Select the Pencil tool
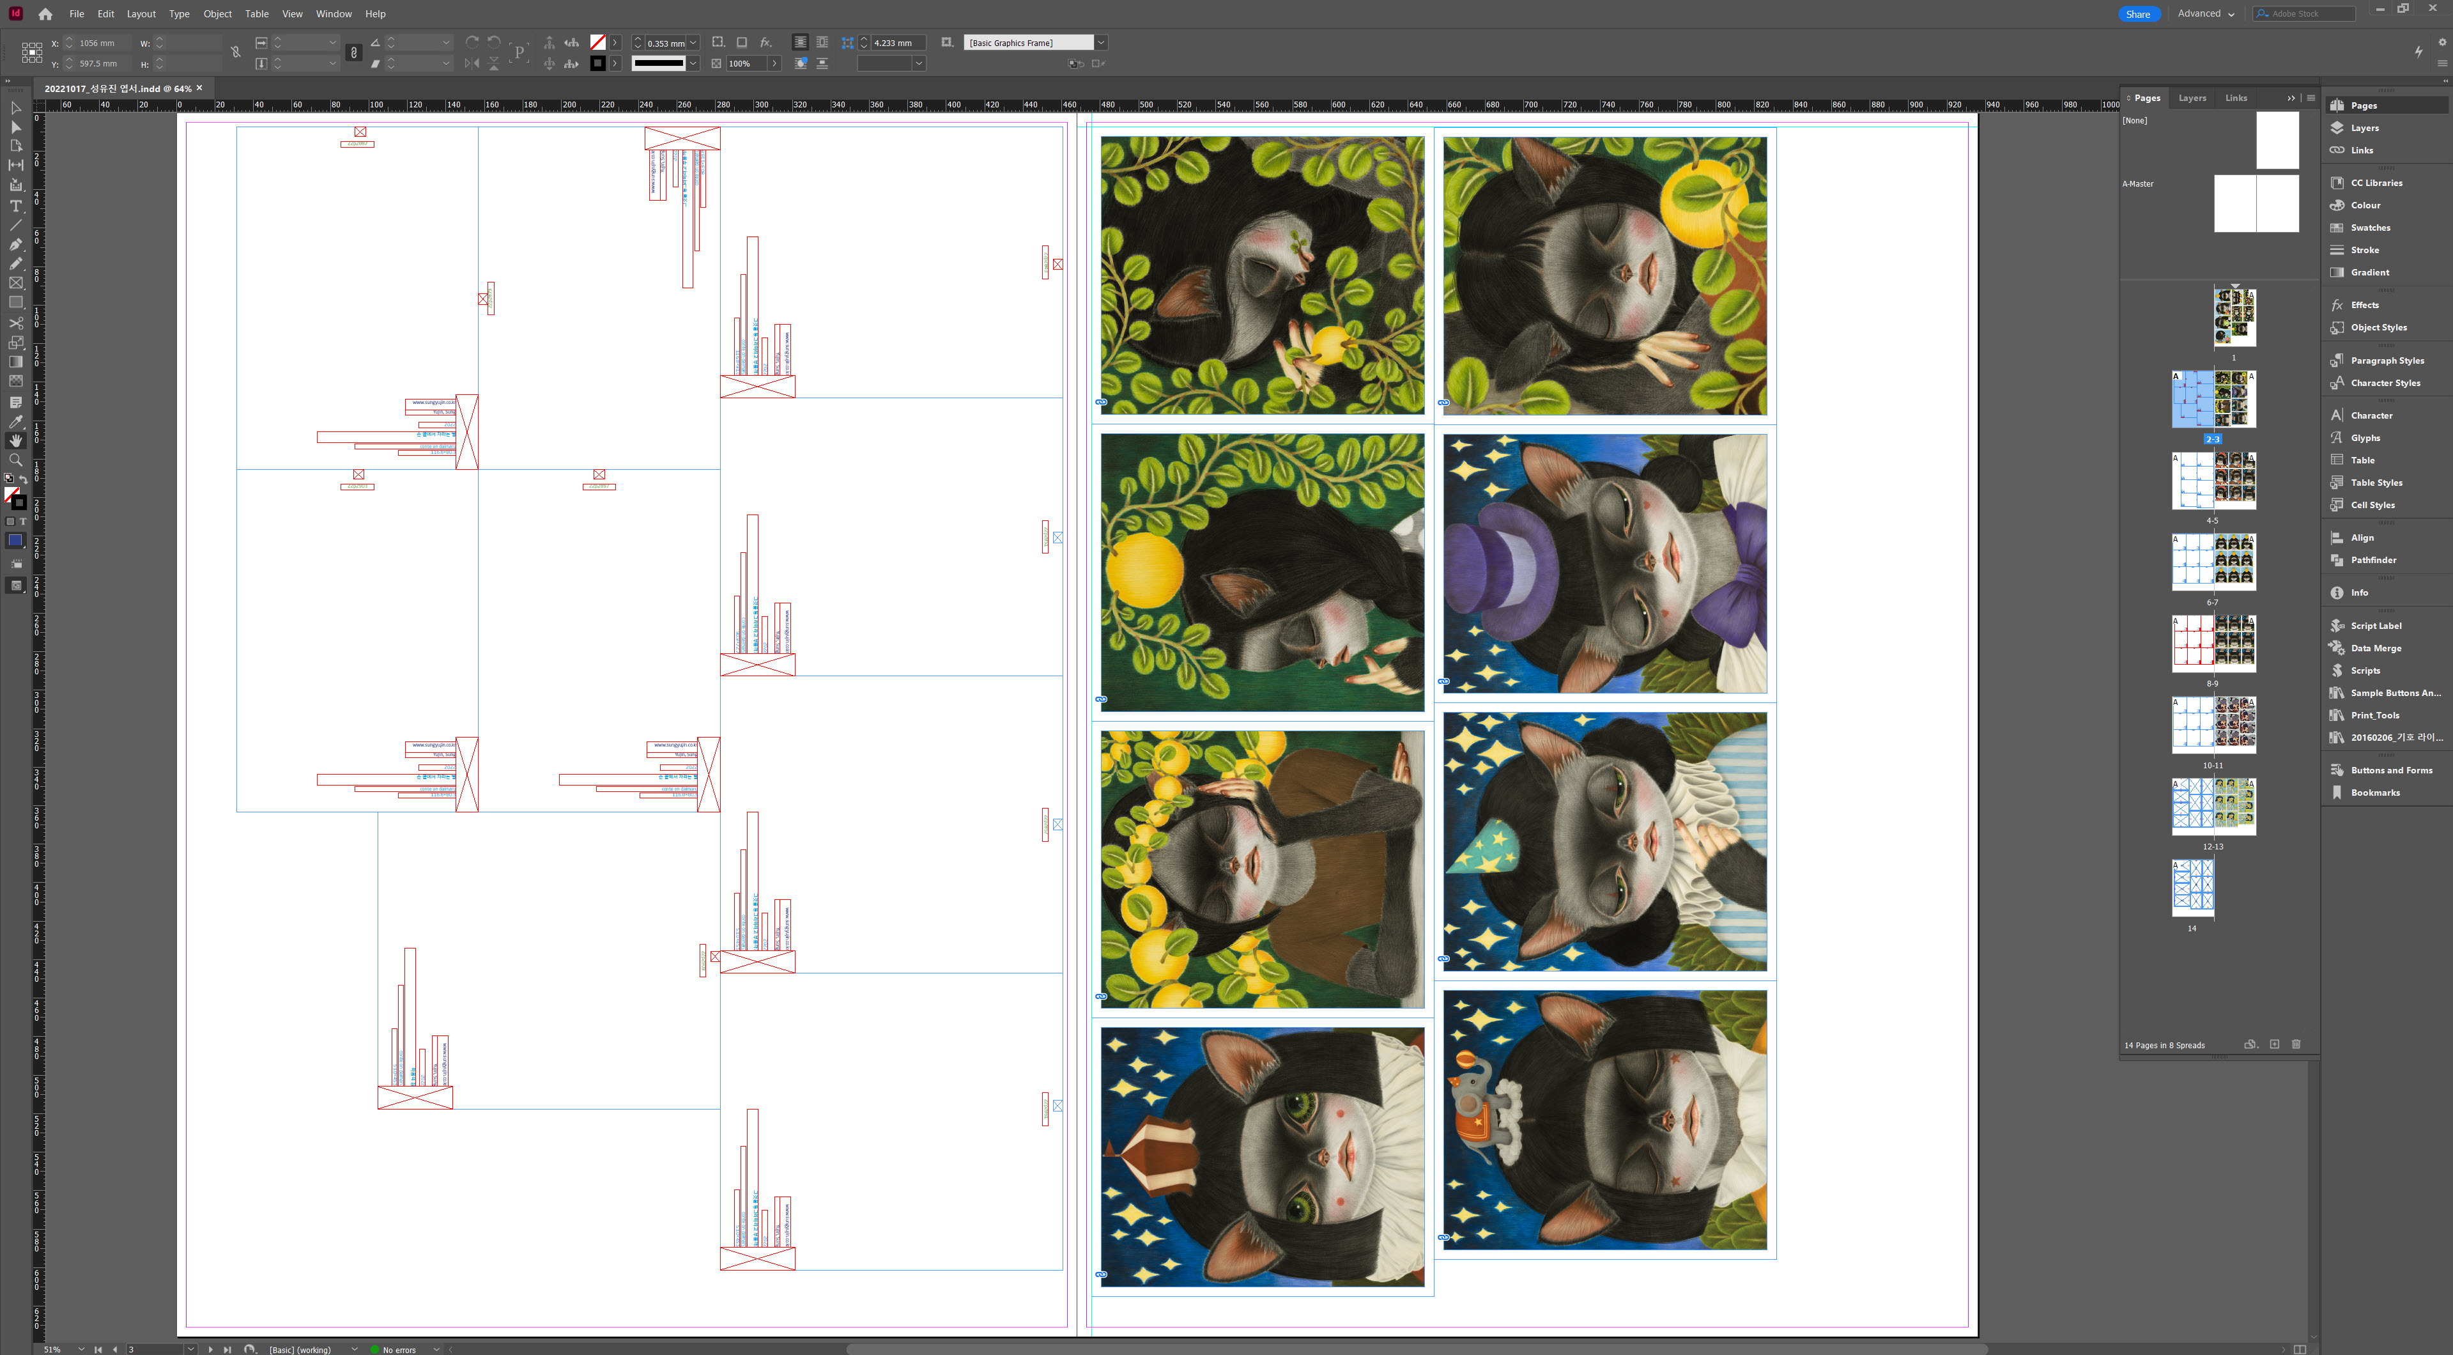2453x1355 pixels. pyautogui.click(x=15, y=264)
